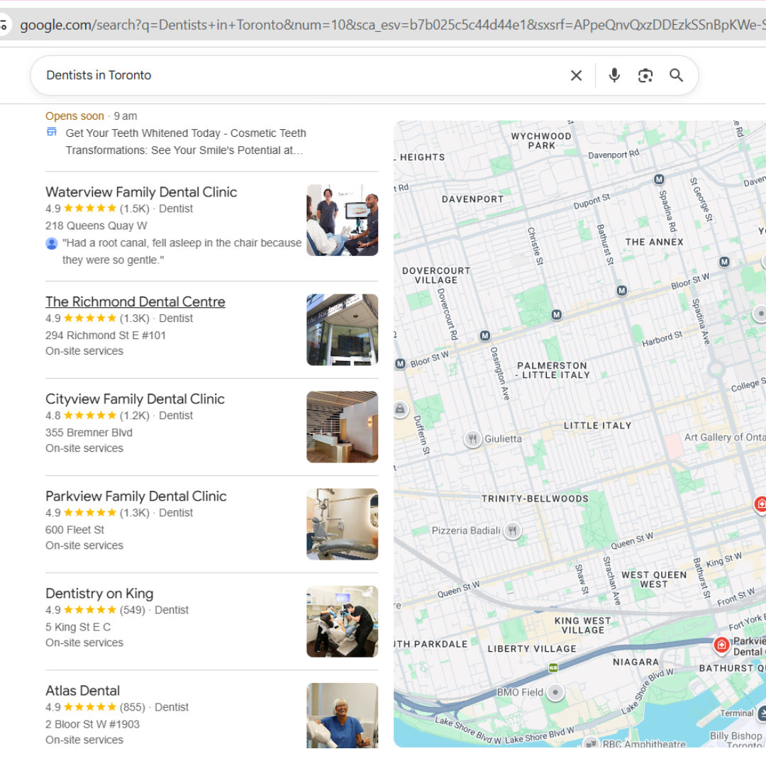
Task: Click the Trinity-Bellwoods neighbourhood label on map
Action: pyautogui.click(x=535, y=499)
